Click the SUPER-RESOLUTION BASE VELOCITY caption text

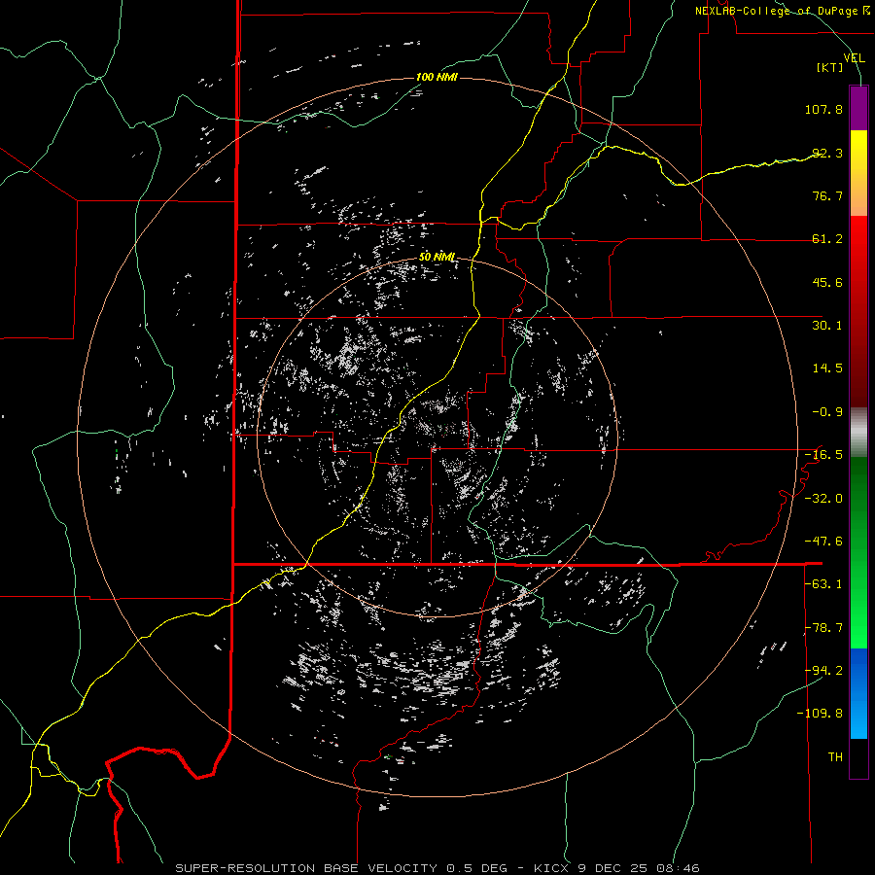(x=306, y=868)
